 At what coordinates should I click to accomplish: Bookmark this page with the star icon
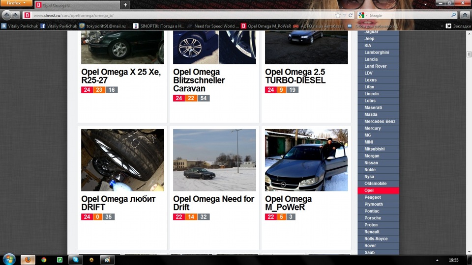[x=338, y=15]
